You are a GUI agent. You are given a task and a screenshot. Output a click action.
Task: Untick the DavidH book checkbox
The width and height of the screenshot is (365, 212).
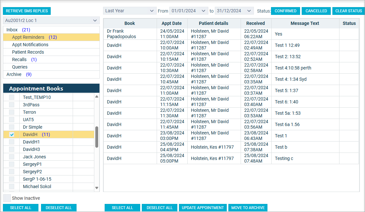(x=12, y=135)
